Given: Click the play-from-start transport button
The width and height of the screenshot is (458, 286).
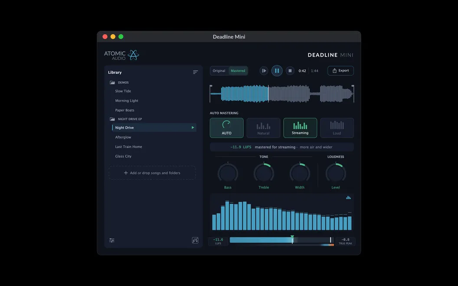Looking at the screenshot, I should (x=264, y=71).
